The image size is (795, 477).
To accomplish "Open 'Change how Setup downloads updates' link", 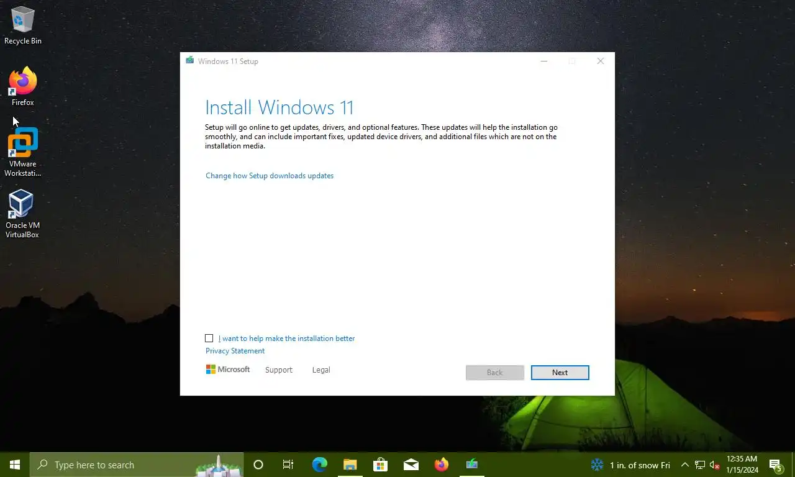I will (270, 176).
